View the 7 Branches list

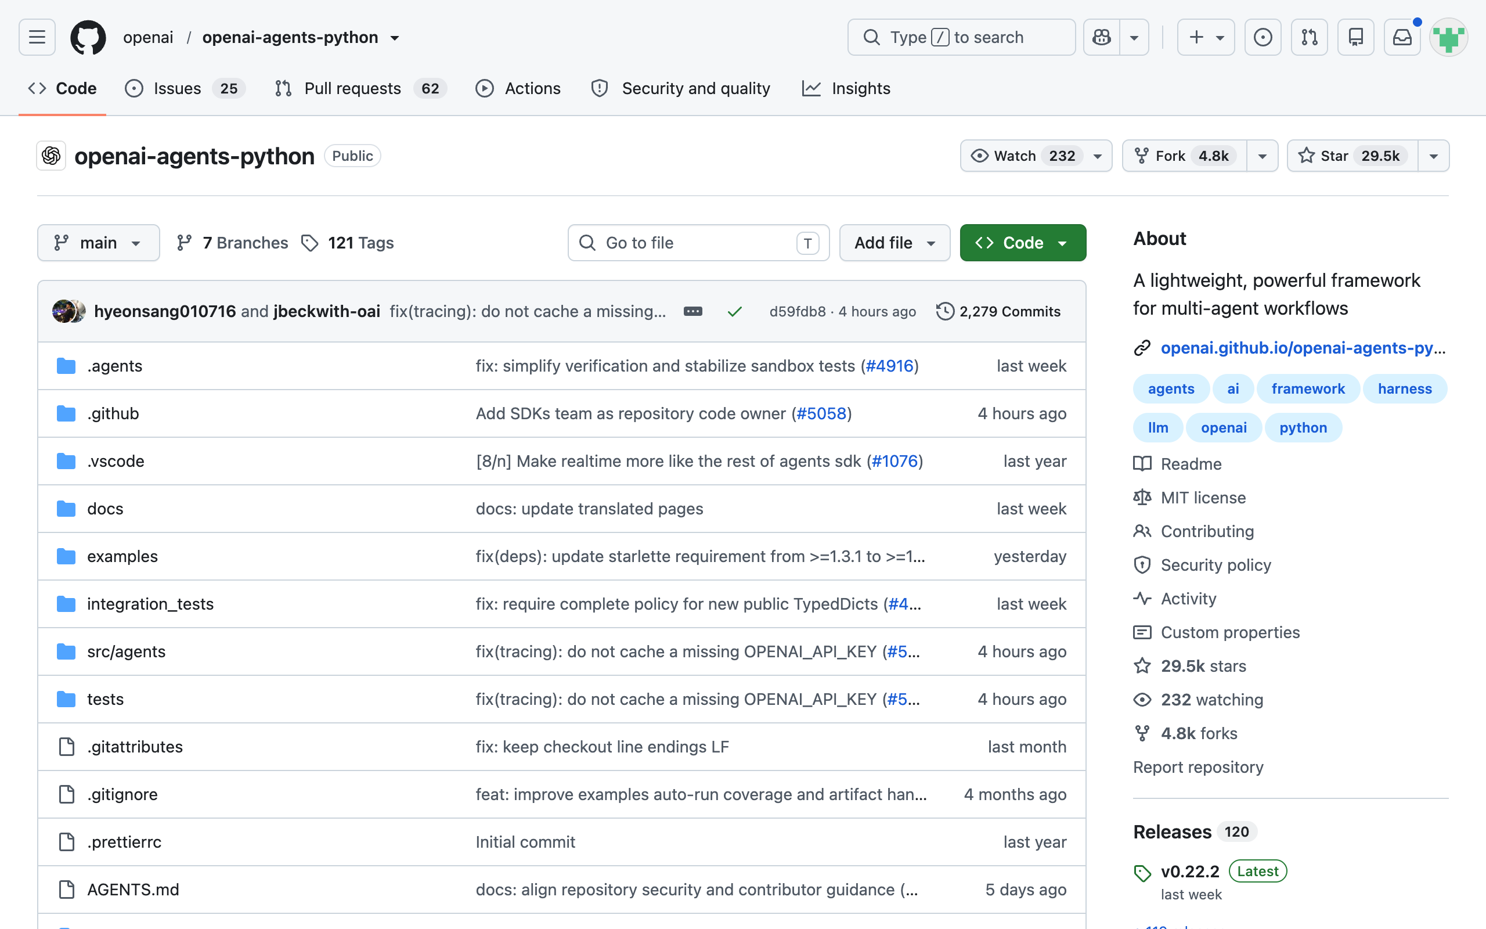click(x=232, y=243)
